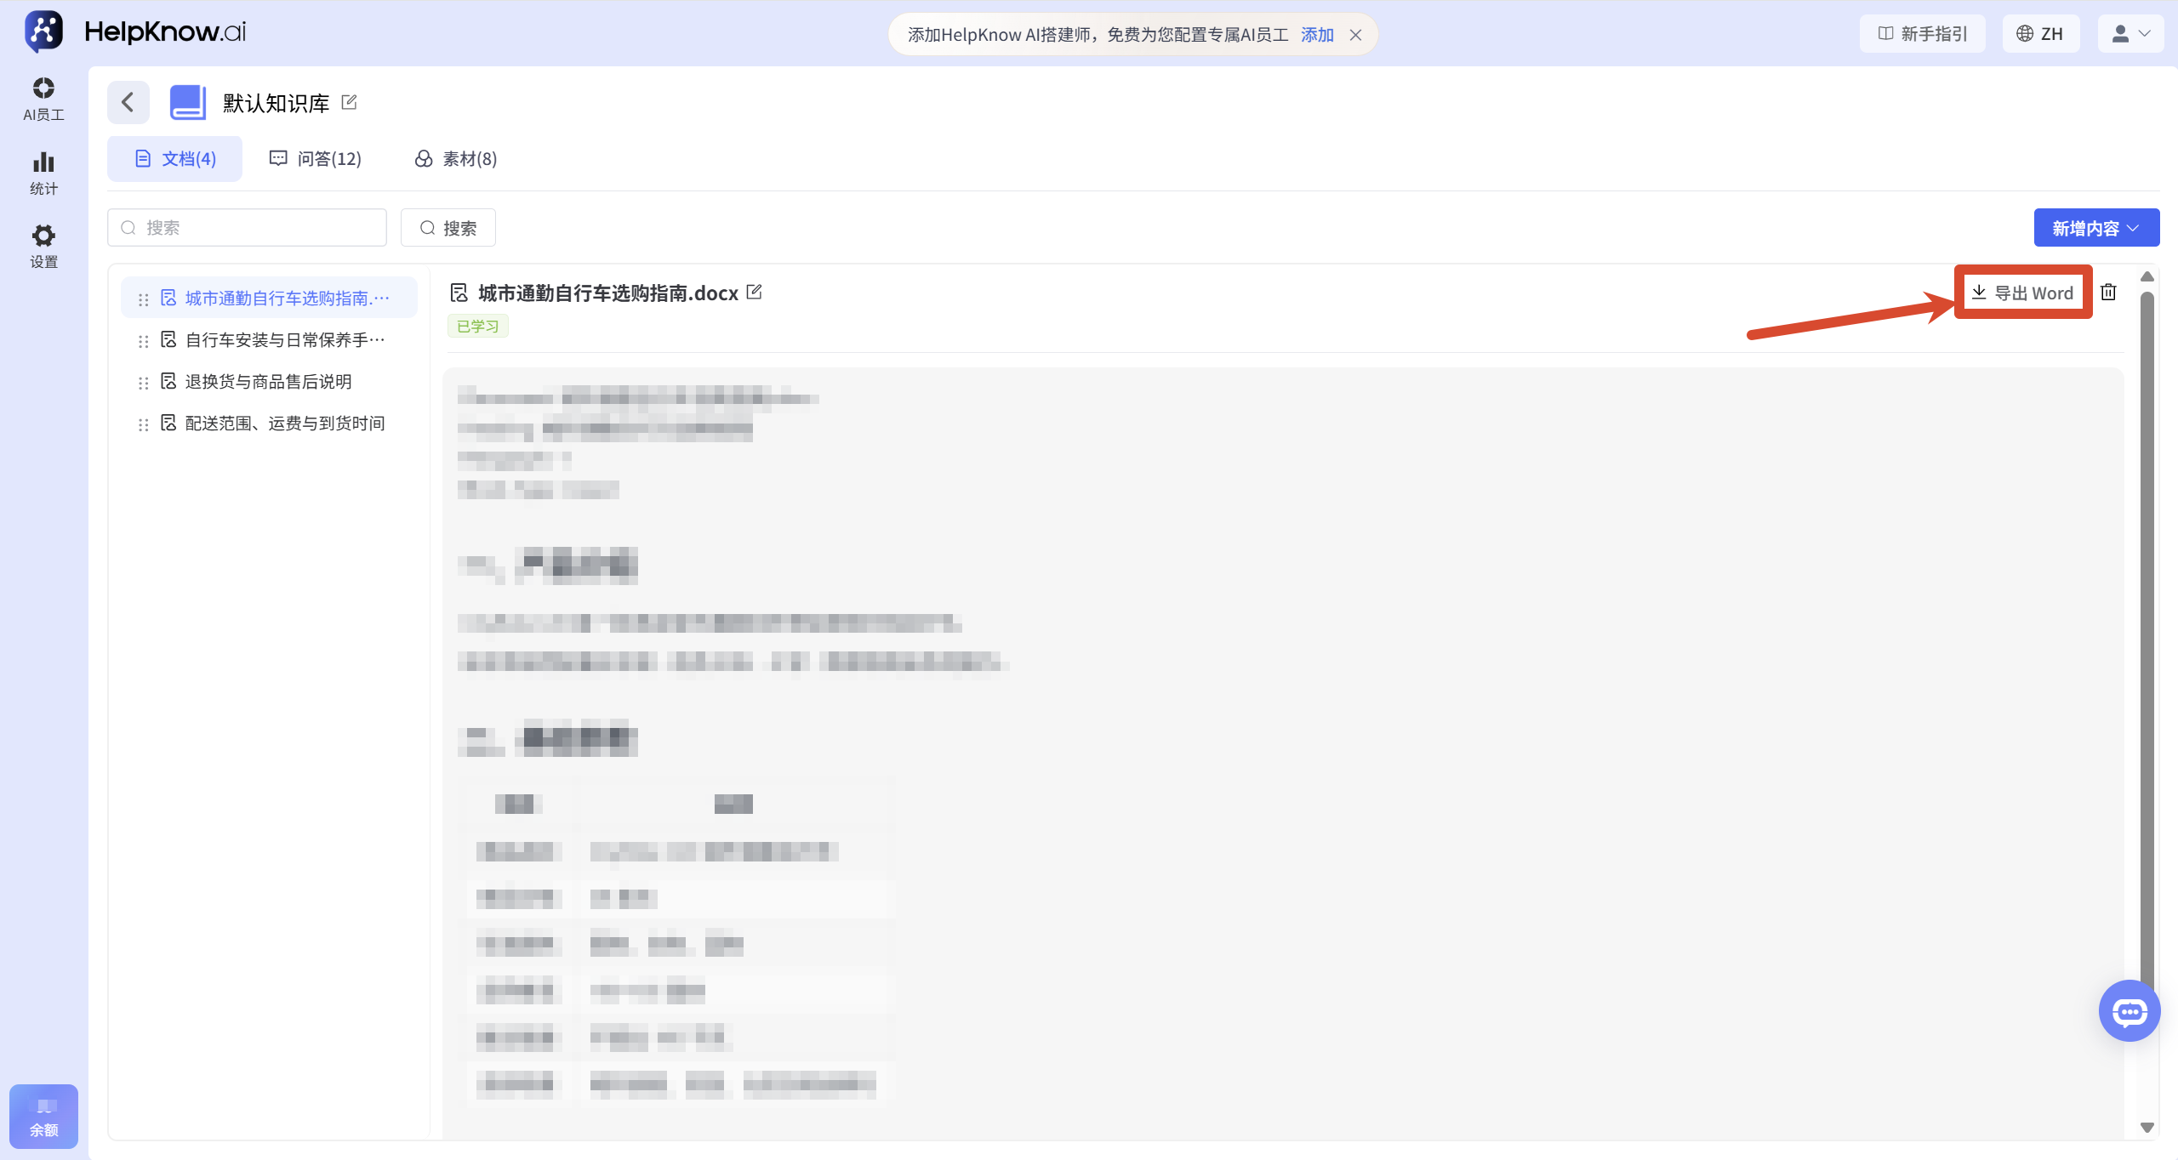Switch to the 问答(12) tab
The height and width of the screenshot is (1160, 2178).
(x=316, y=159)
